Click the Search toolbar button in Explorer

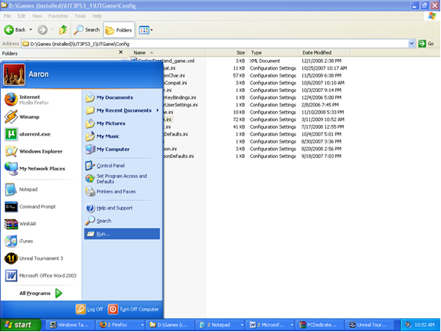pos(87,30)
